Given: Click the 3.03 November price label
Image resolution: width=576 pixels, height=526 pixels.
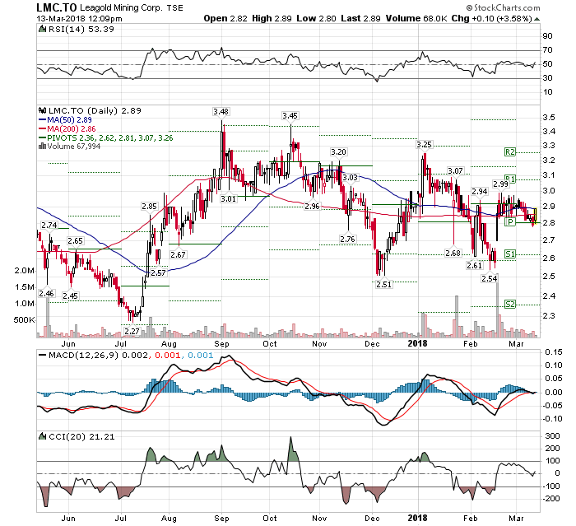Looking at the screenshot, I should [350, 178].
